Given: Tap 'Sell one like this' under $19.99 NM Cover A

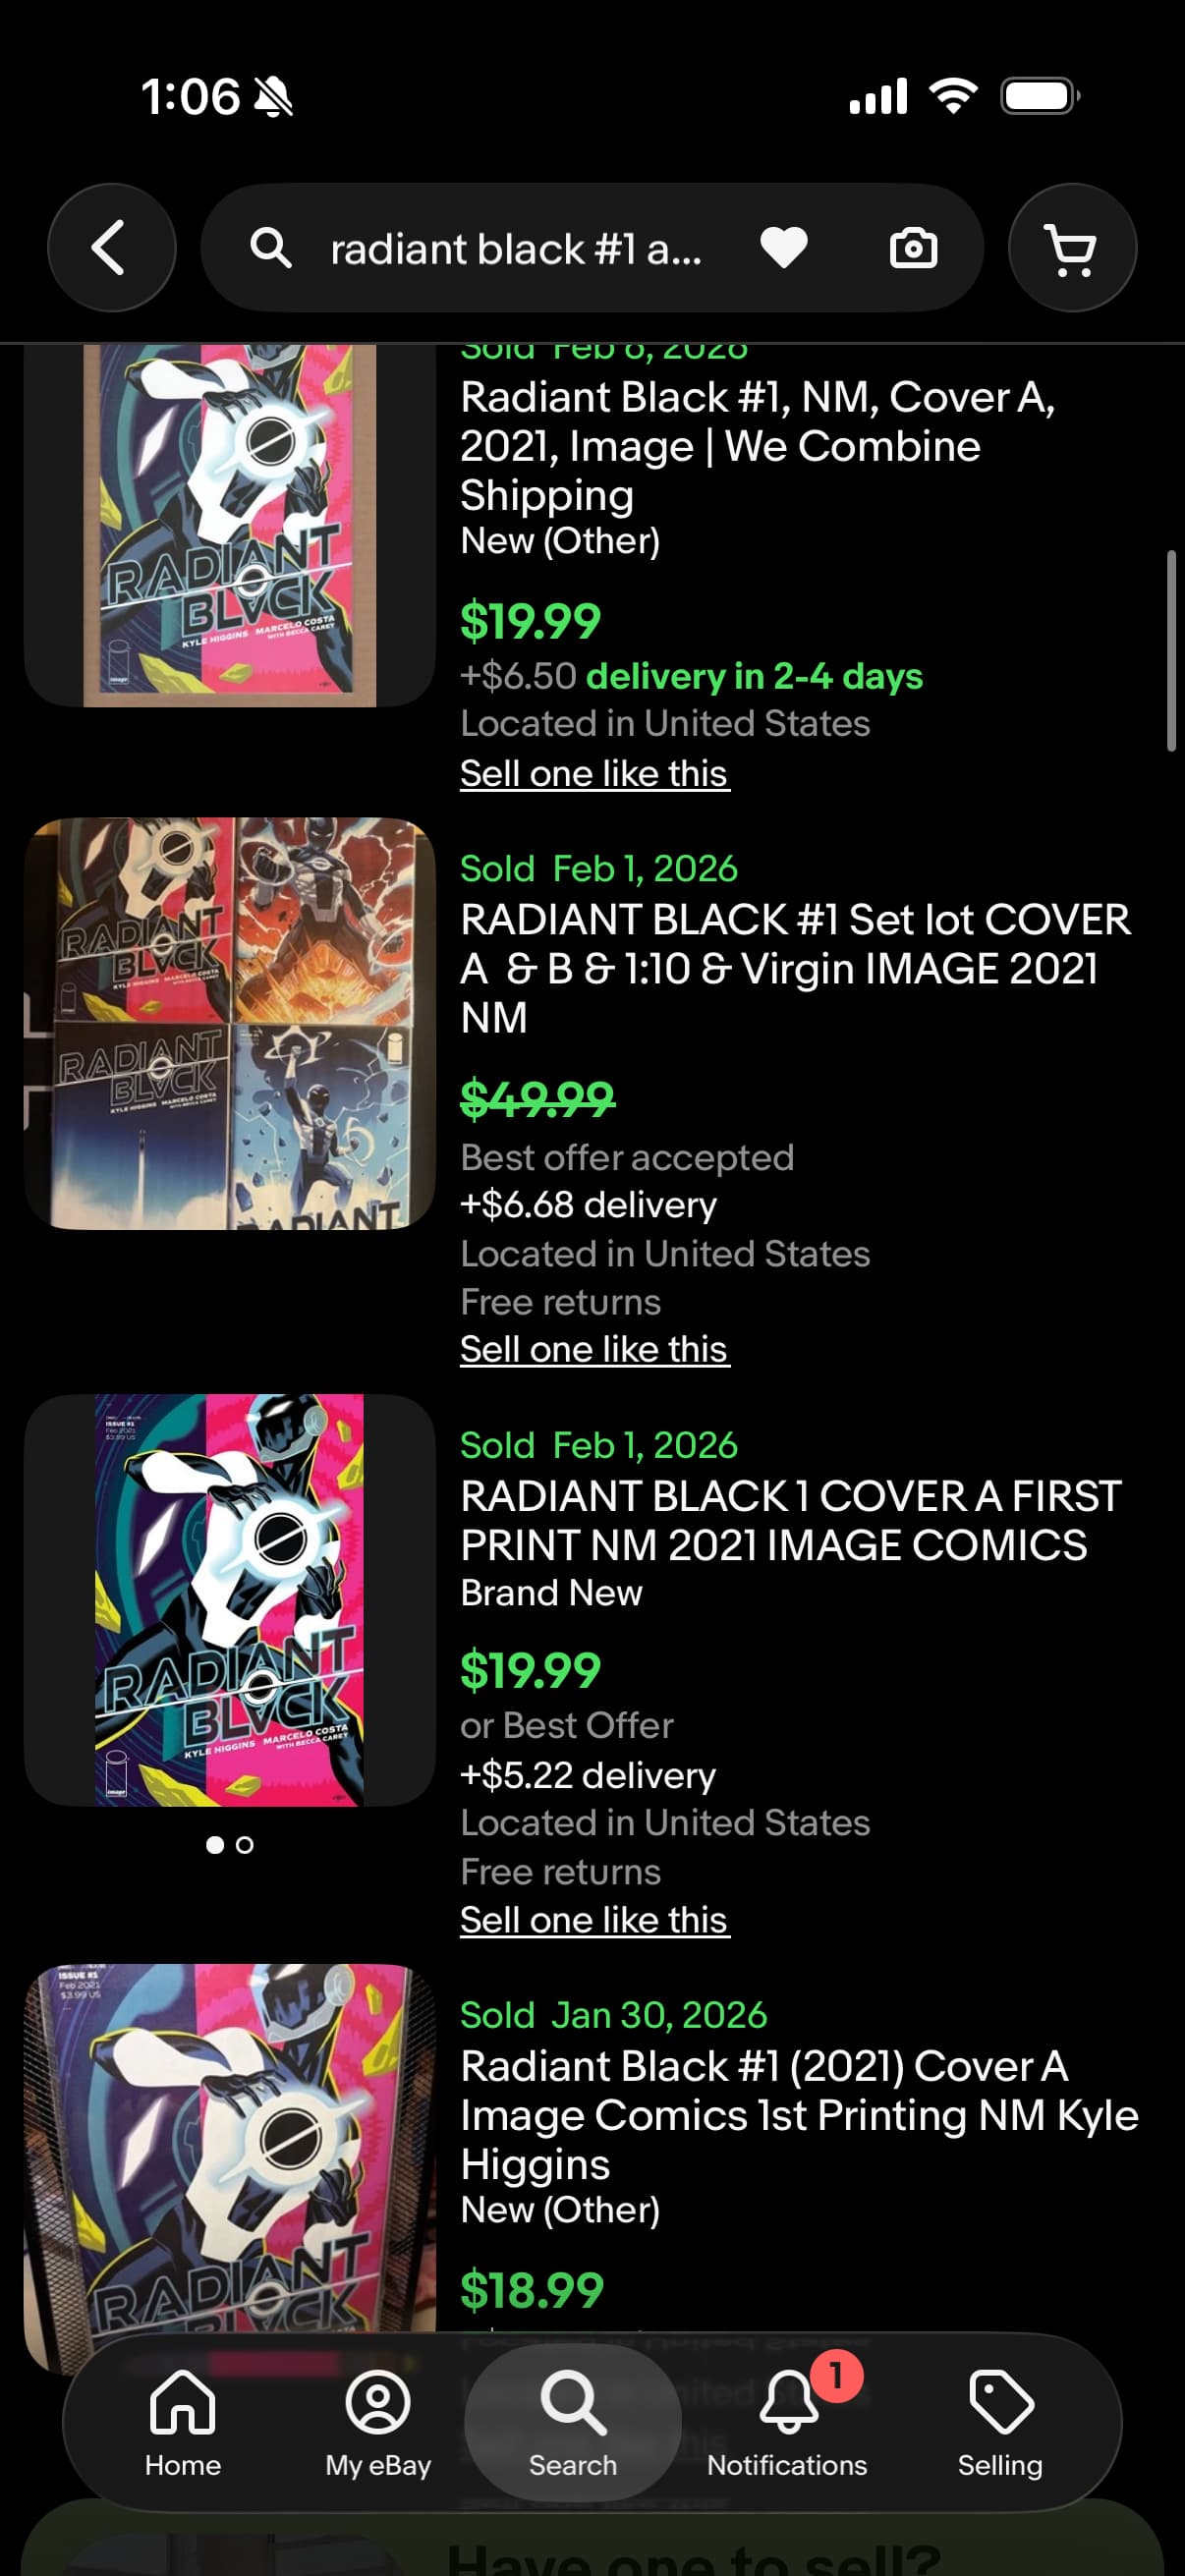Looking at the screenshot, I should (x=594, y=773).
